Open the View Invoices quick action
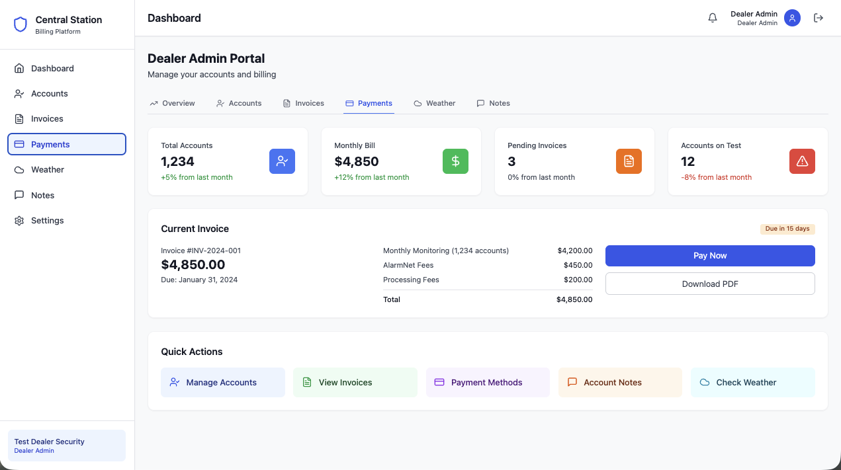Image resolution: width=841 pixels, height=470 pixels. tap(355, 382)
